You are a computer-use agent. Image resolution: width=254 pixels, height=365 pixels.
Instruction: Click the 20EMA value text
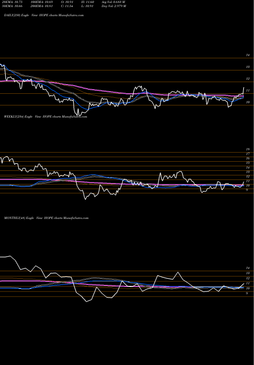click(x=13, y=2)
